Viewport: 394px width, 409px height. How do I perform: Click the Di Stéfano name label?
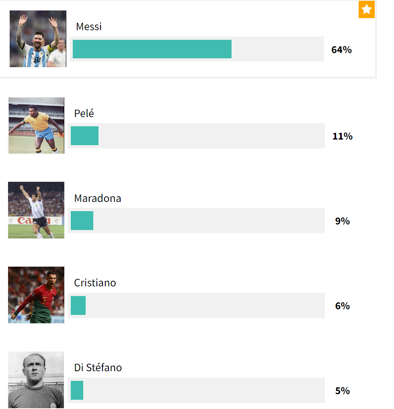[x=98, y=368]
